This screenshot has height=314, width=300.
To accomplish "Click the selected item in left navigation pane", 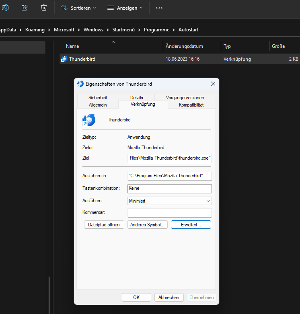I will [x=23, y=47].
